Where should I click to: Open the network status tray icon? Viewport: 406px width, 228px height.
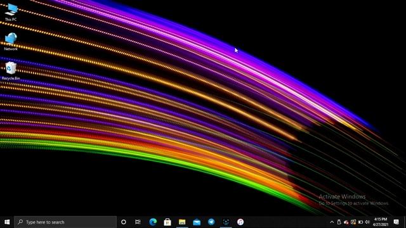(353, 222)
